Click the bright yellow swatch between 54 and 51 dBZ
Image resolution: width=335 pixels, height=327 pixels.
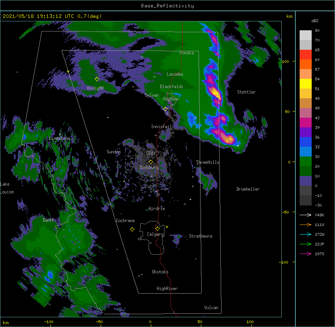[305, 84]
